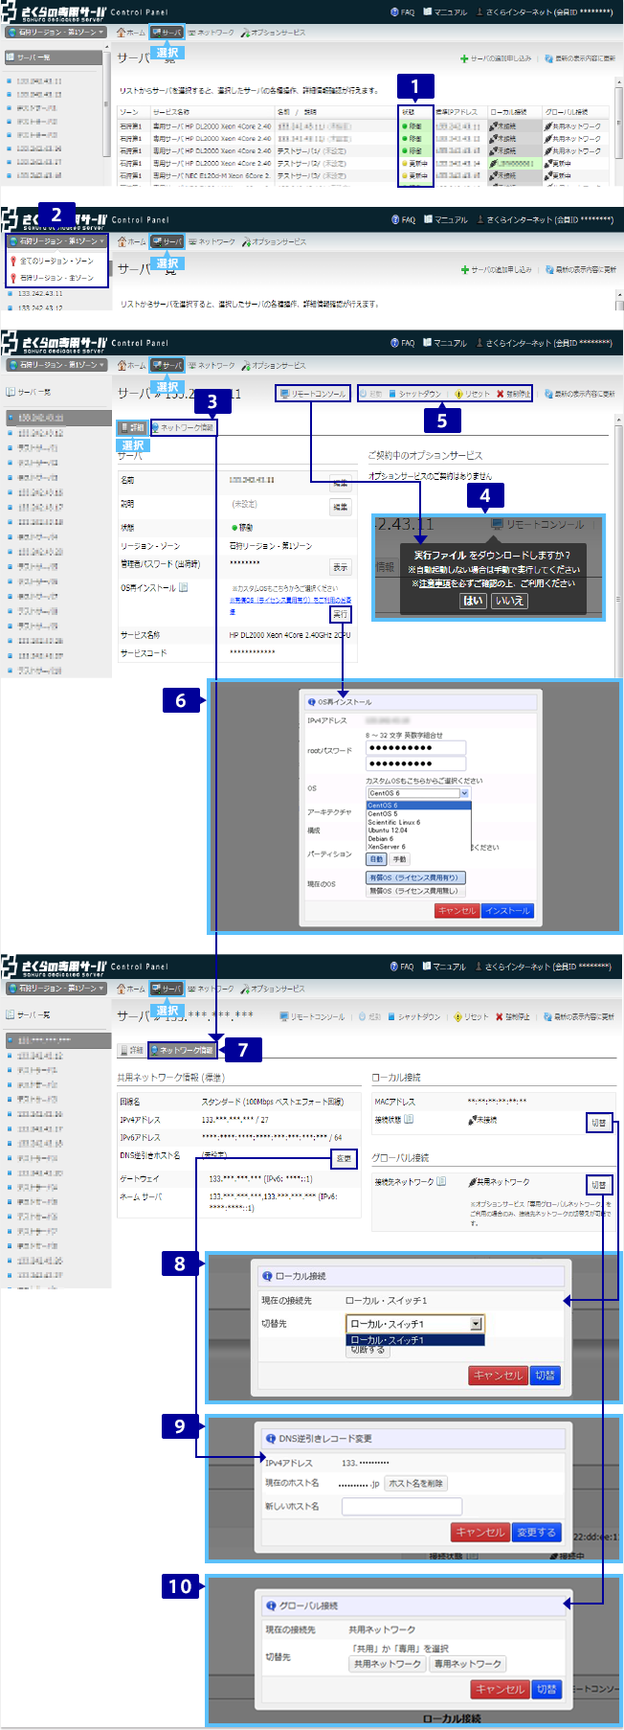Choose 無償OS (ライセンス費用無し) option

[413, 891]
